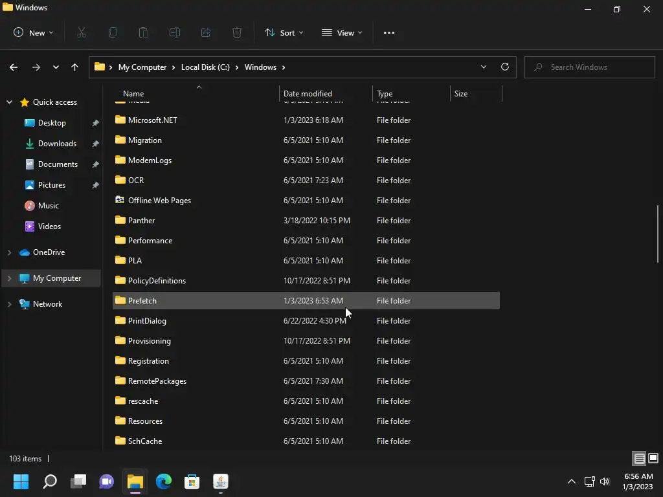
Task: Click the Rename toolbar icon
Action: [x=175, y=32]
